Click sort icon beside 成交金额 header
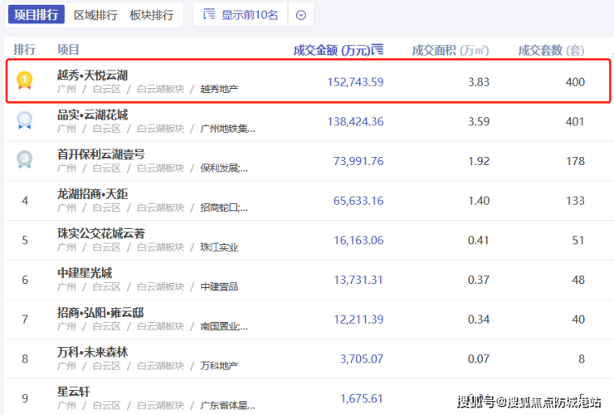614x415 pixels. click(378, 50)
